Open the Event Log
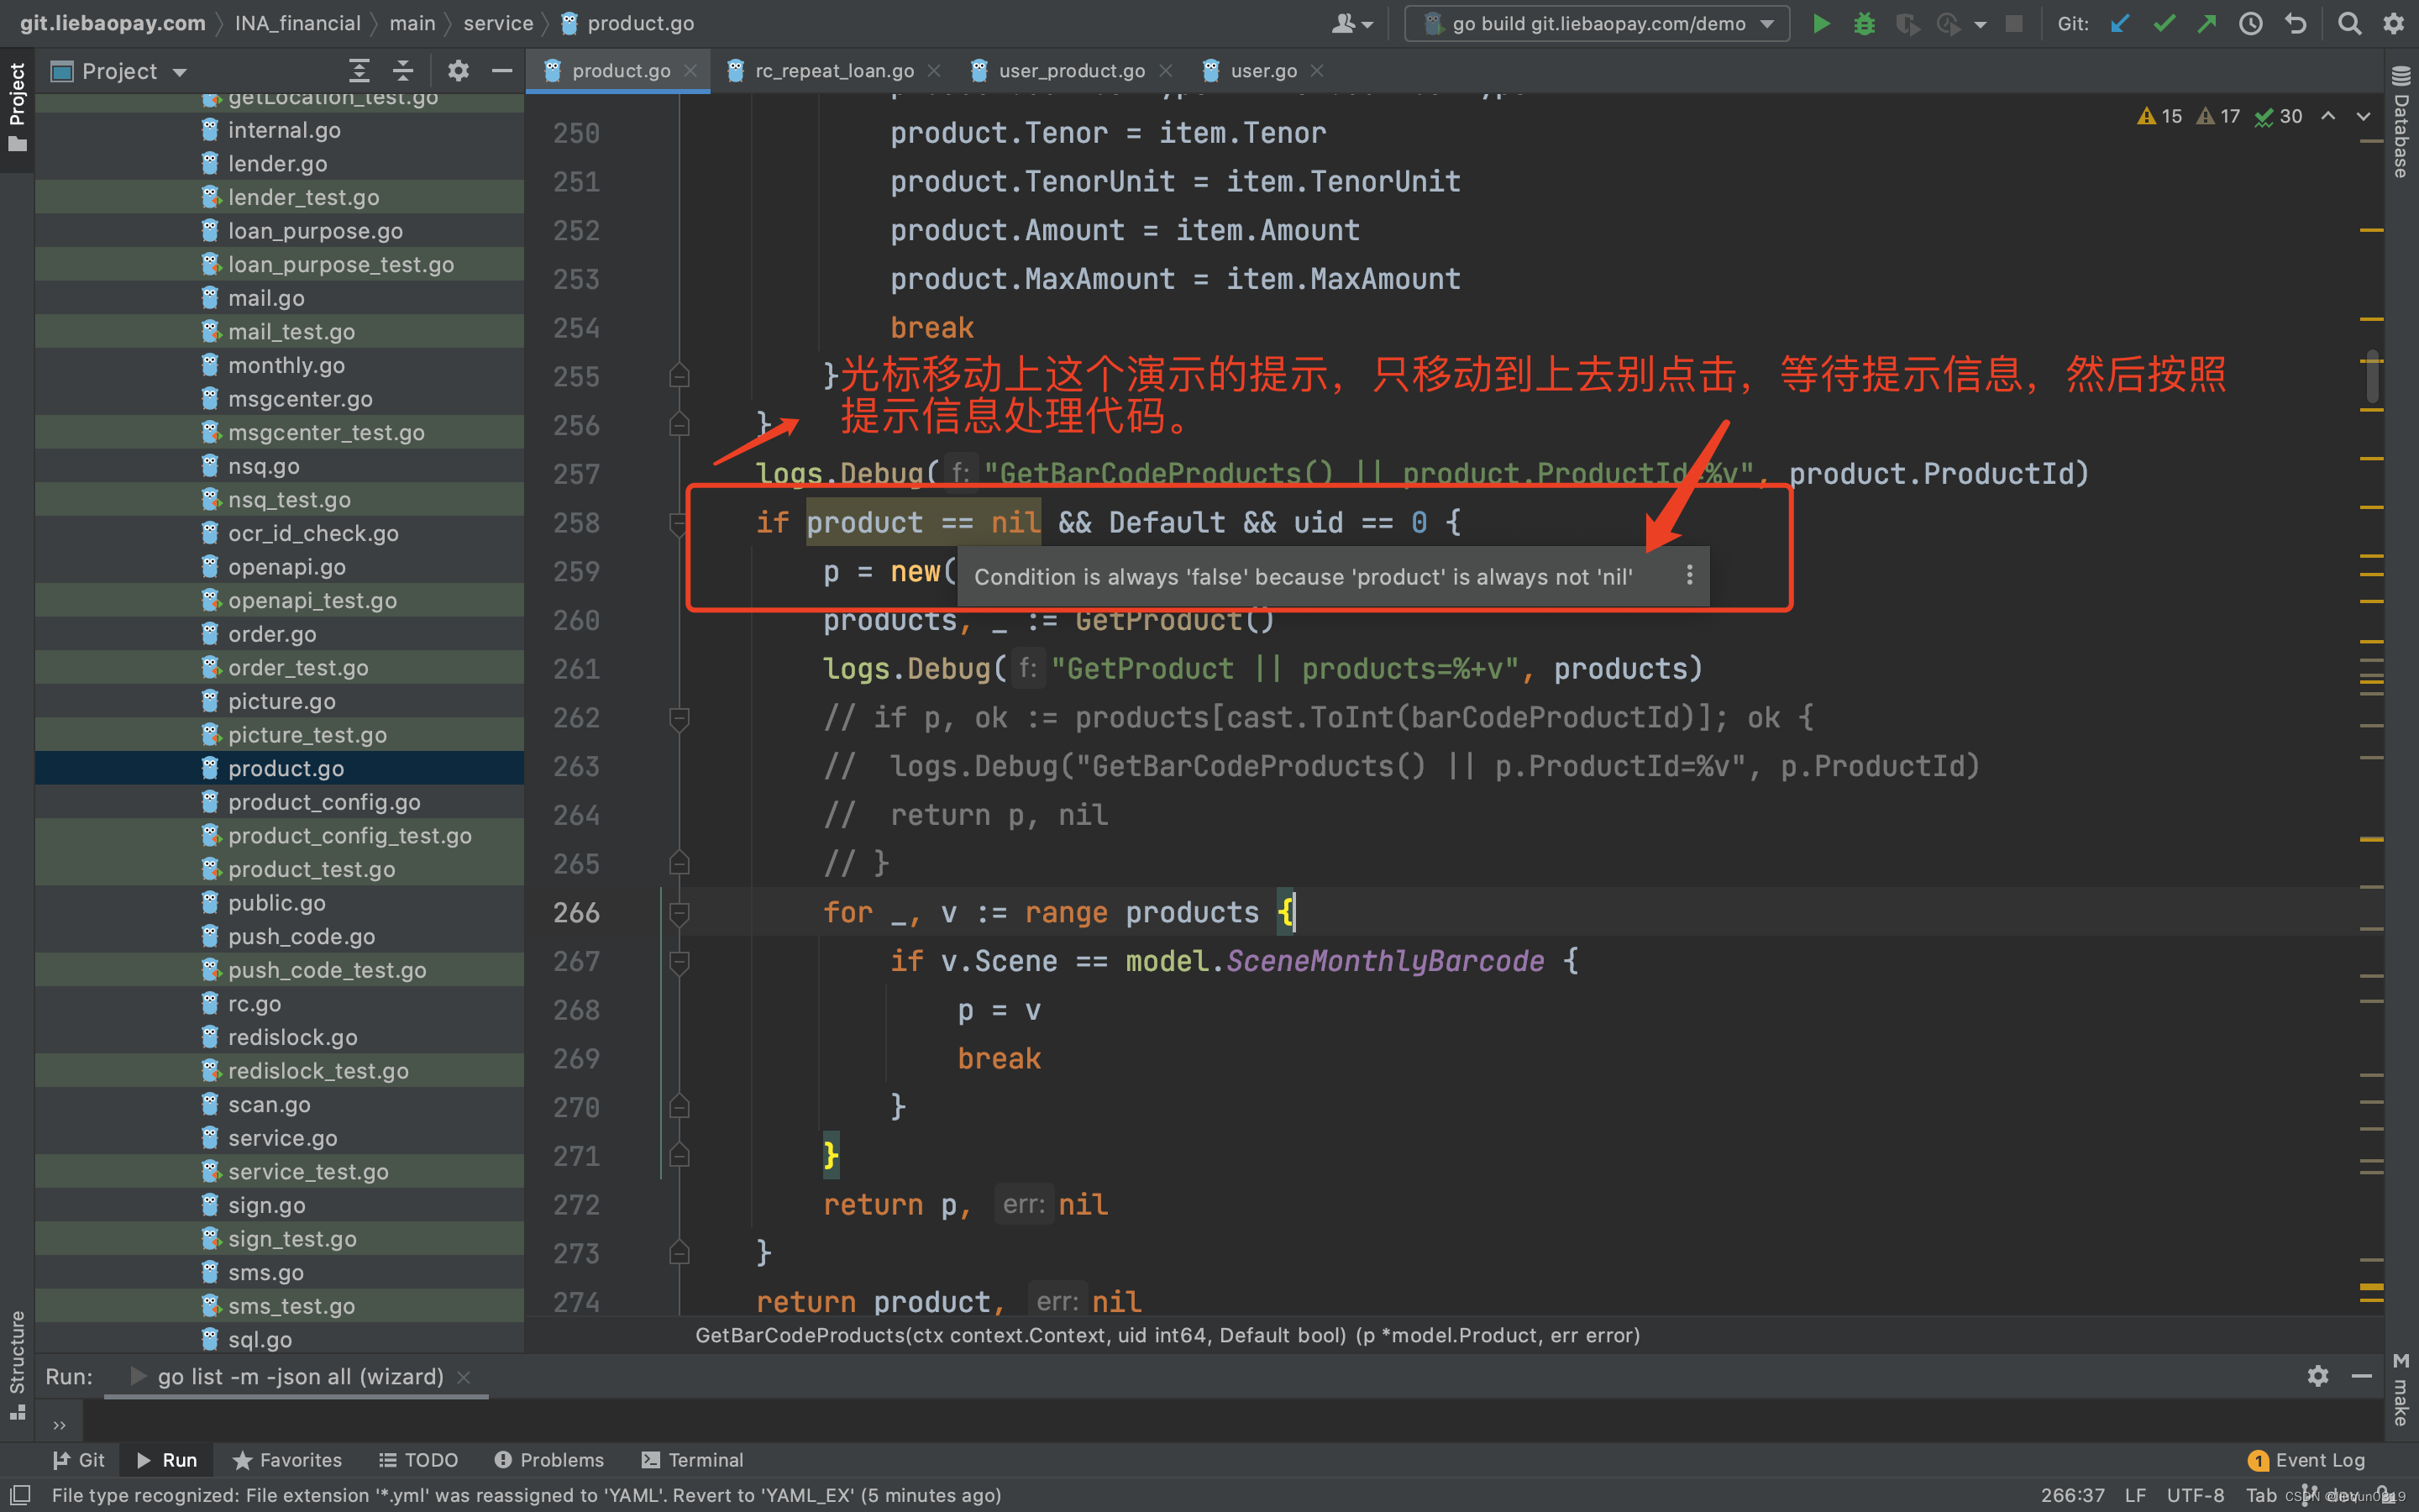 pos(2306,1460)
